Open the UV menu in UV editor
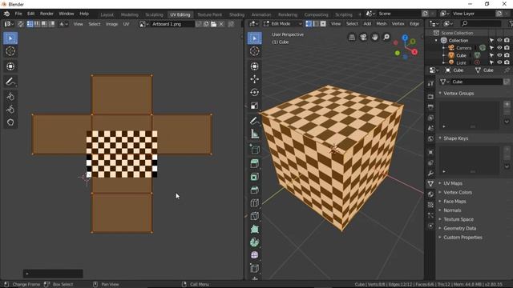The height and width of the screenshot is (288, 513). click(126, 24)
